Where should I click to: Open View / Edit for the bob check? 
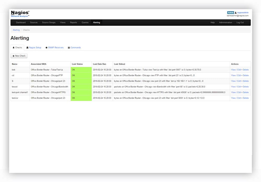point(236,69)
